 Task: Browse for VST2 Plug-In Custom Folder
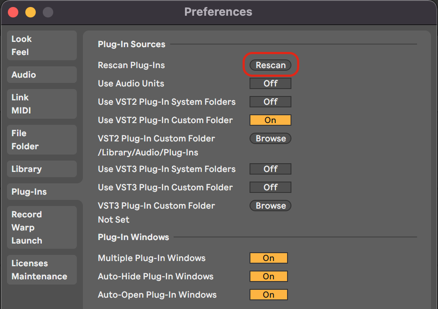coord(270,138)
